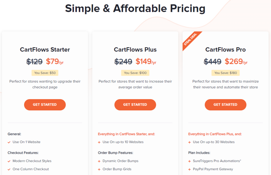Click the You Save: $180 badge
The height and width of the screenshot is (175, 271).
(225, 73)
